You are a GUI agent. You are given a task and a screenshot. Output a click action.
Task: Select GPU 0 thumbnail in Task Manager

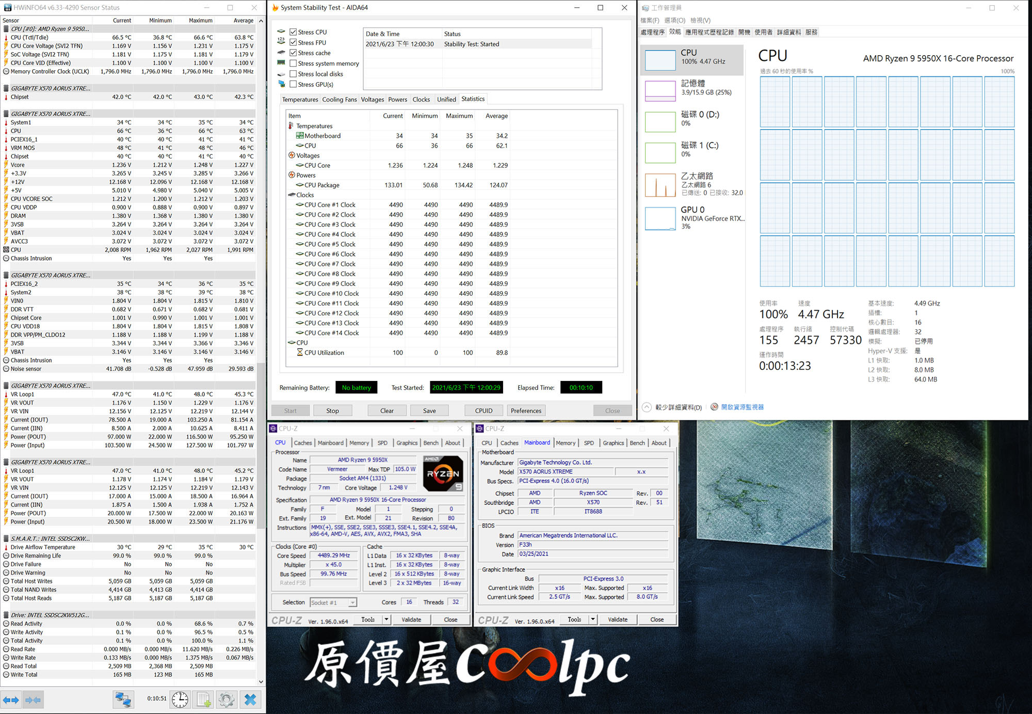(x=660, y=218)
